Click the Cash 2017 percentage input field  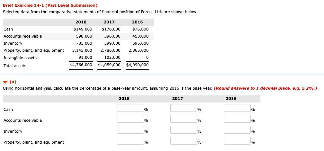click(184, 108)
